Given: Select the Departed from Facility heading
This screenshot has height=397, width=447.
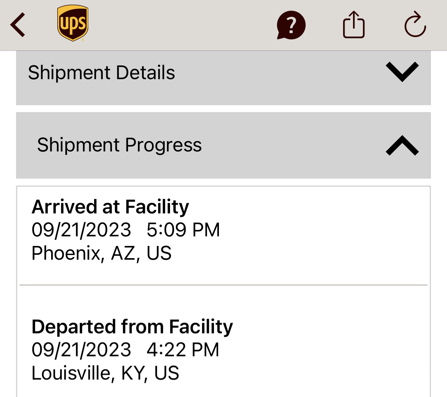Looking at the screenshot, I should (132, 327).
